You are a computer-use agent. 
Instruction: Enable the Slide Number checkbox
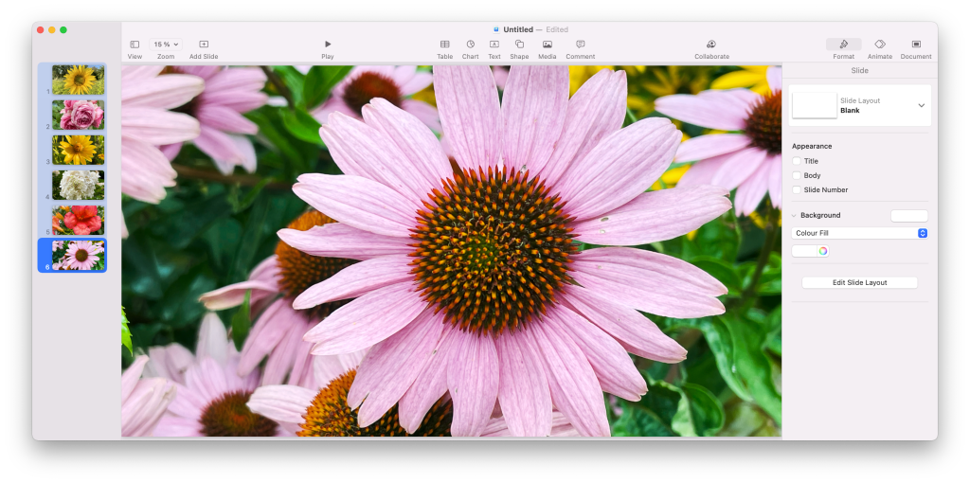coord(797,189)
